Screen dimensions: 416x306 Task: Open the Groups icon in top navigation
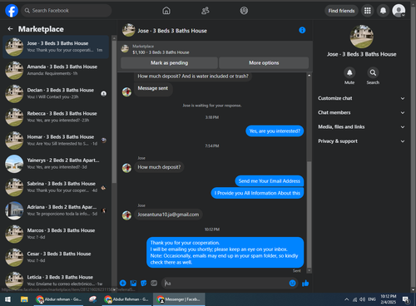pyautogui.click(x=244, y=11)
